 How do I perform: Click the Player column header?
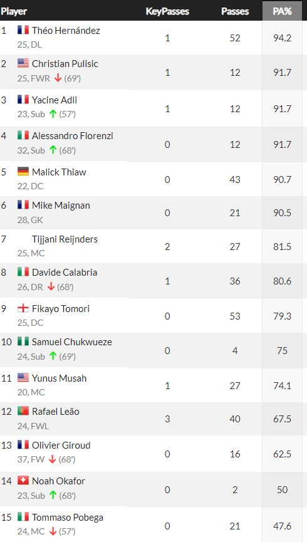[14, 11]
